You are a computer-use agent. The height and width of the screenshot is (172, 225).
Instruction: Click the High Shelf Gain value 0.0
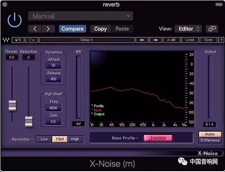(53, 122)
